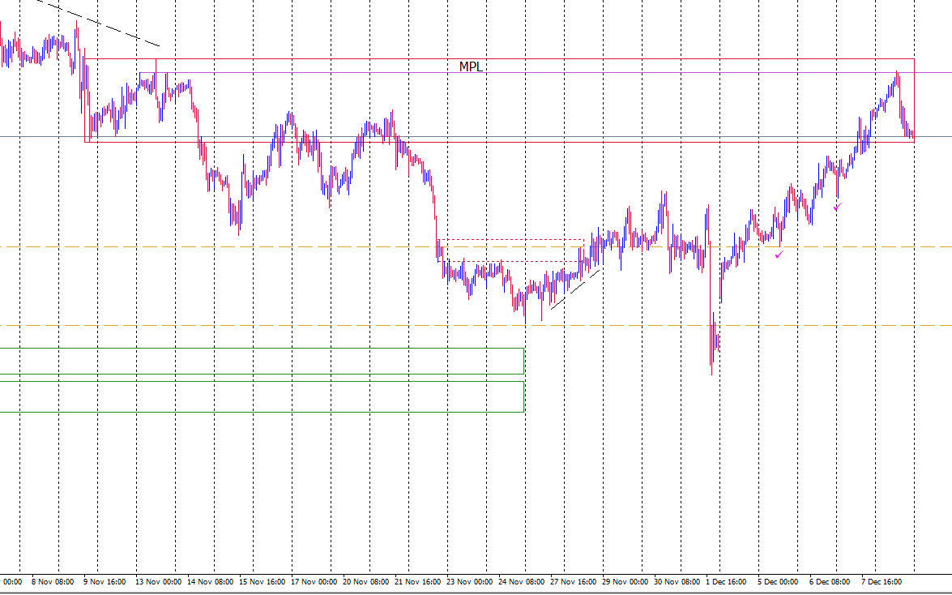Click the small red dotted rectangle
Image resolution: width=952 pixels, height=595 pixels.
(x=510, y=240)
